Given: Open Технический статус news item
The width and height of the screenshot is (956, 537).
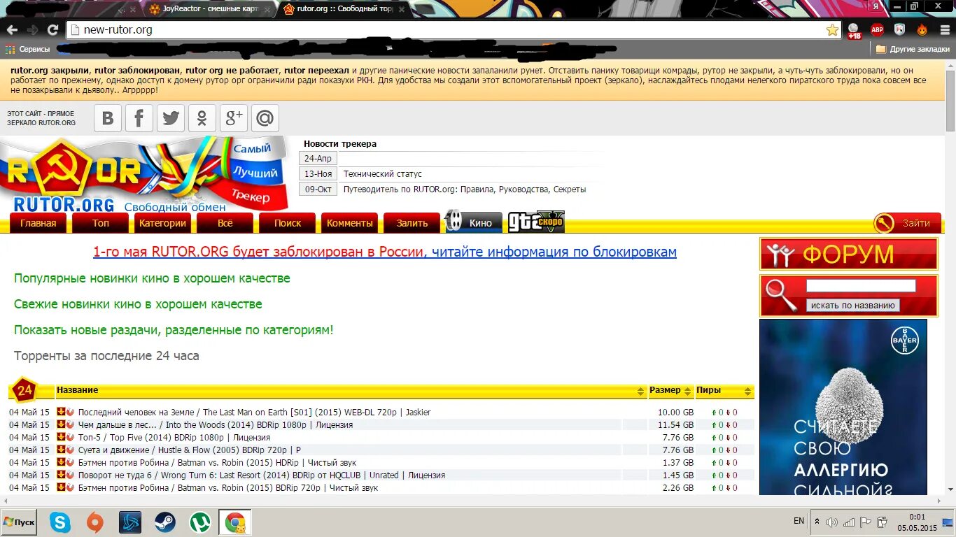Looking at the screenshot, I should (382, 174).
